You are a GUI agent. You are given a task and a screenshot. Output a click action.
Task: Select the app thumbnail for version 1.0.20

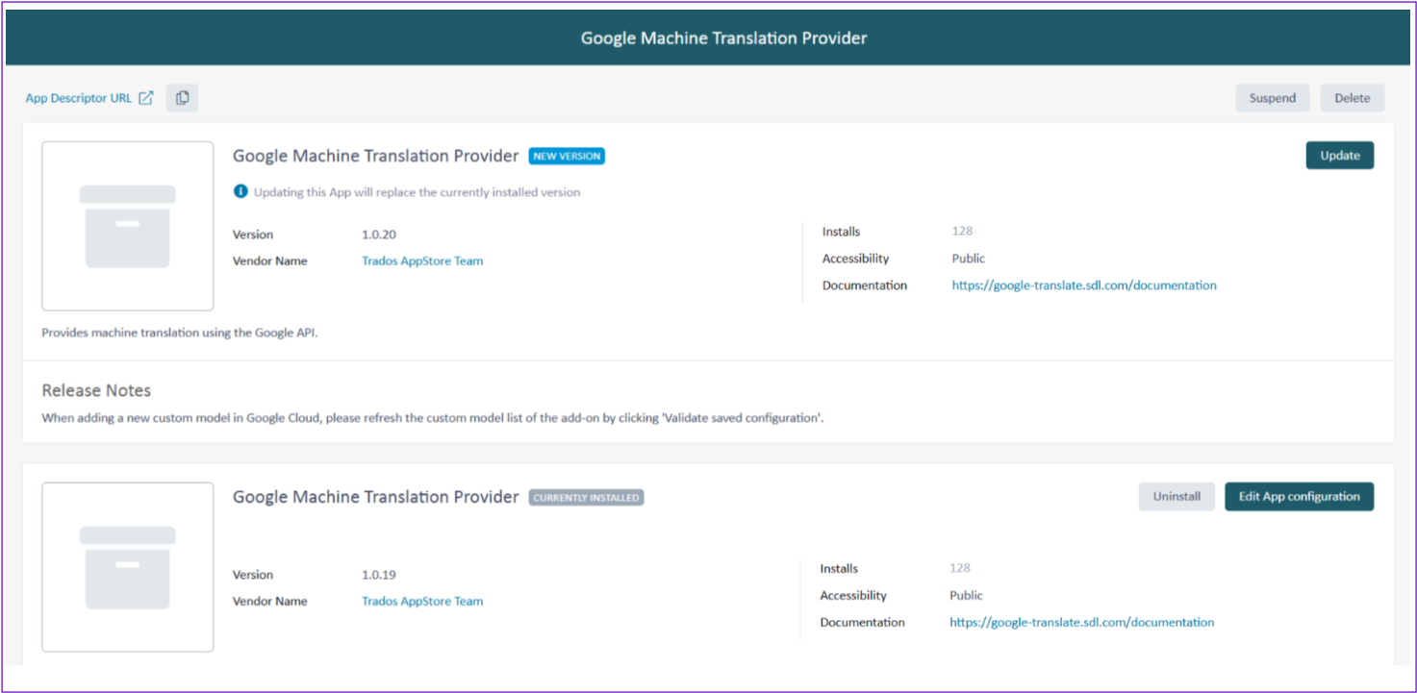coord(128,226)
